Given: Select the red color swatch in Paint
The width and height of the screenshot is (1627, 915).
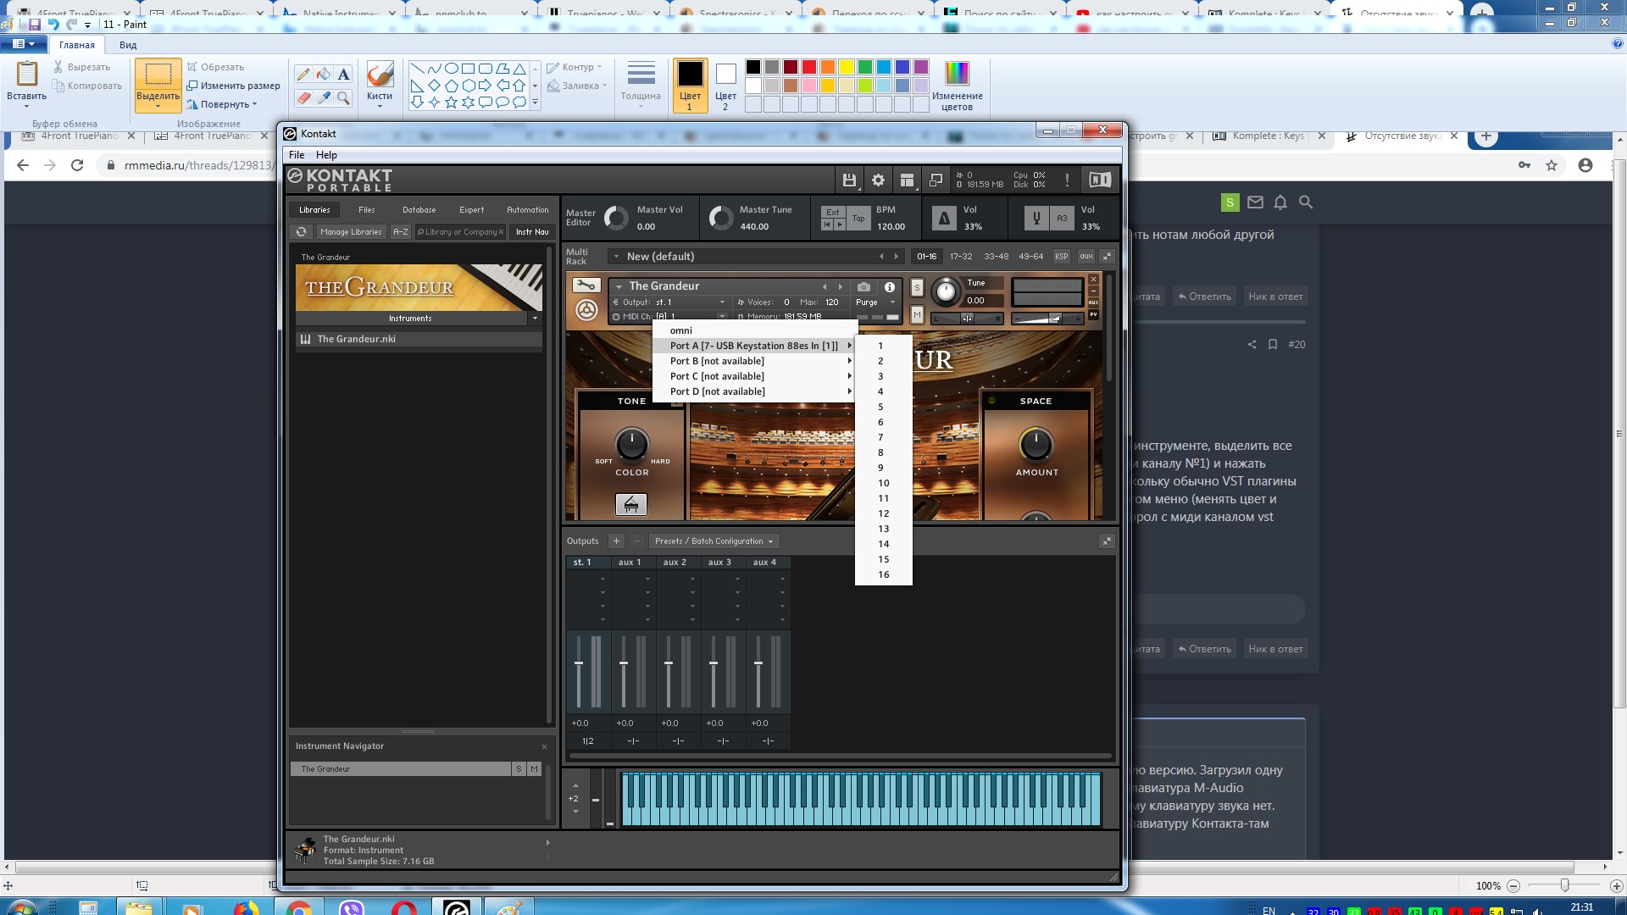Looking at the screenshot, I should click(x=809, y=67).
